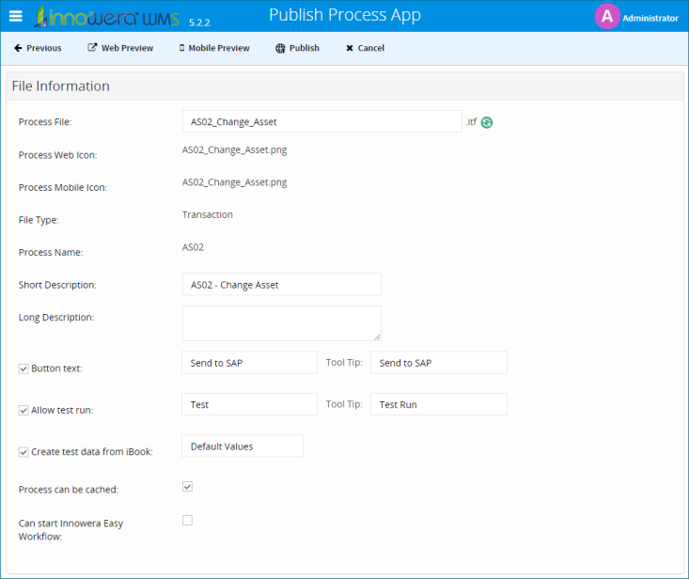Edit the Short Description field
Image resolution: width=689 pixels, height=579 pixels.
282,284
